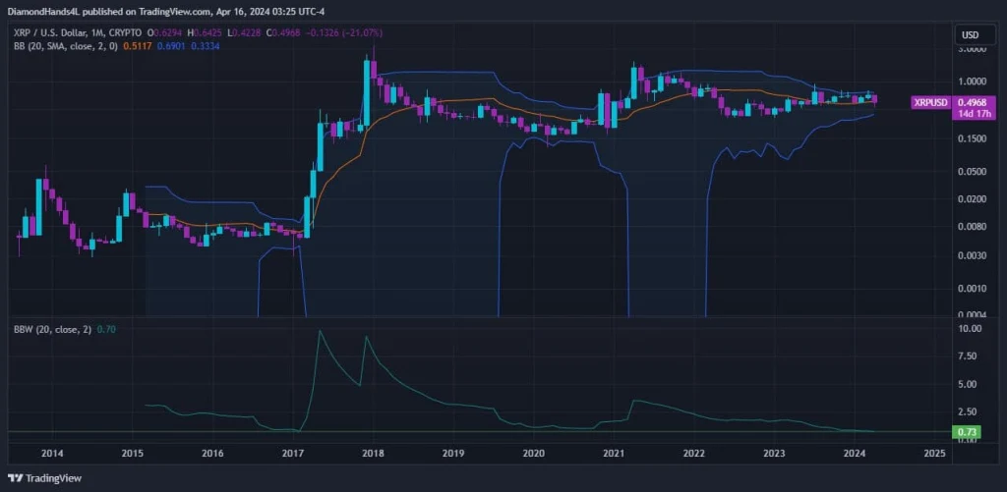The height and width of the screenshot is (492, 1007).
Task: Click the high value 0.6425
Action: tap(208, 32)
